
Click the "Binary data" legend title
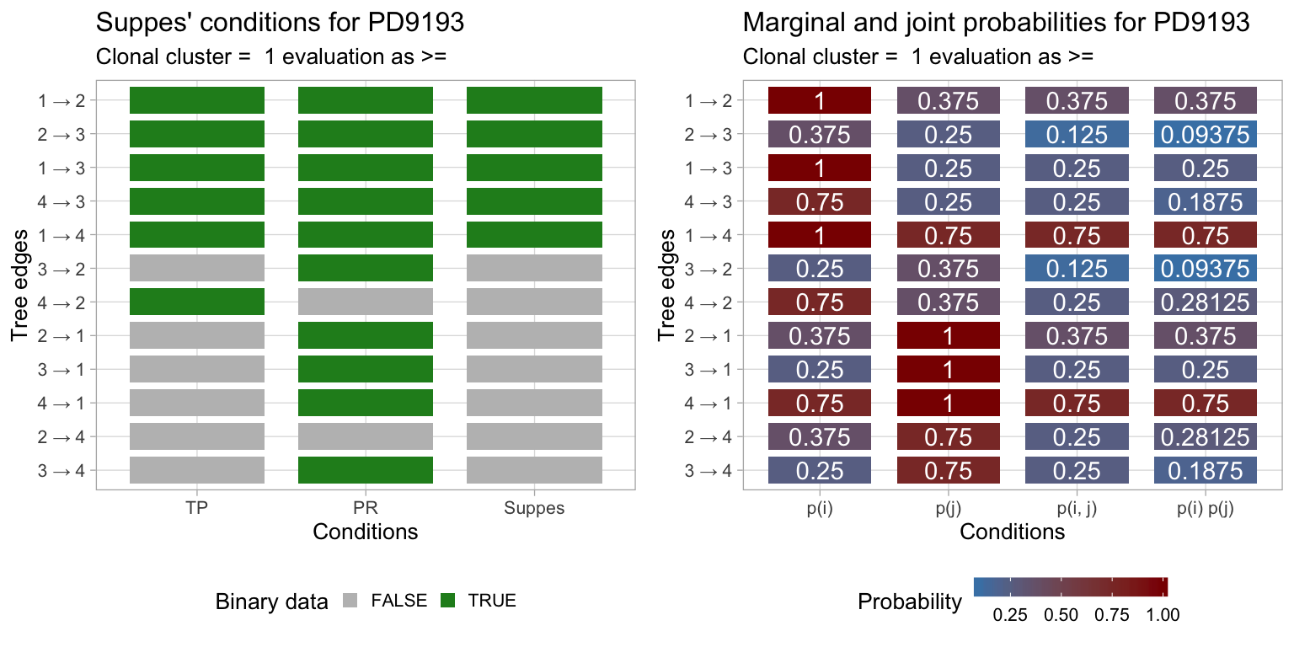[x=271, y=602]
